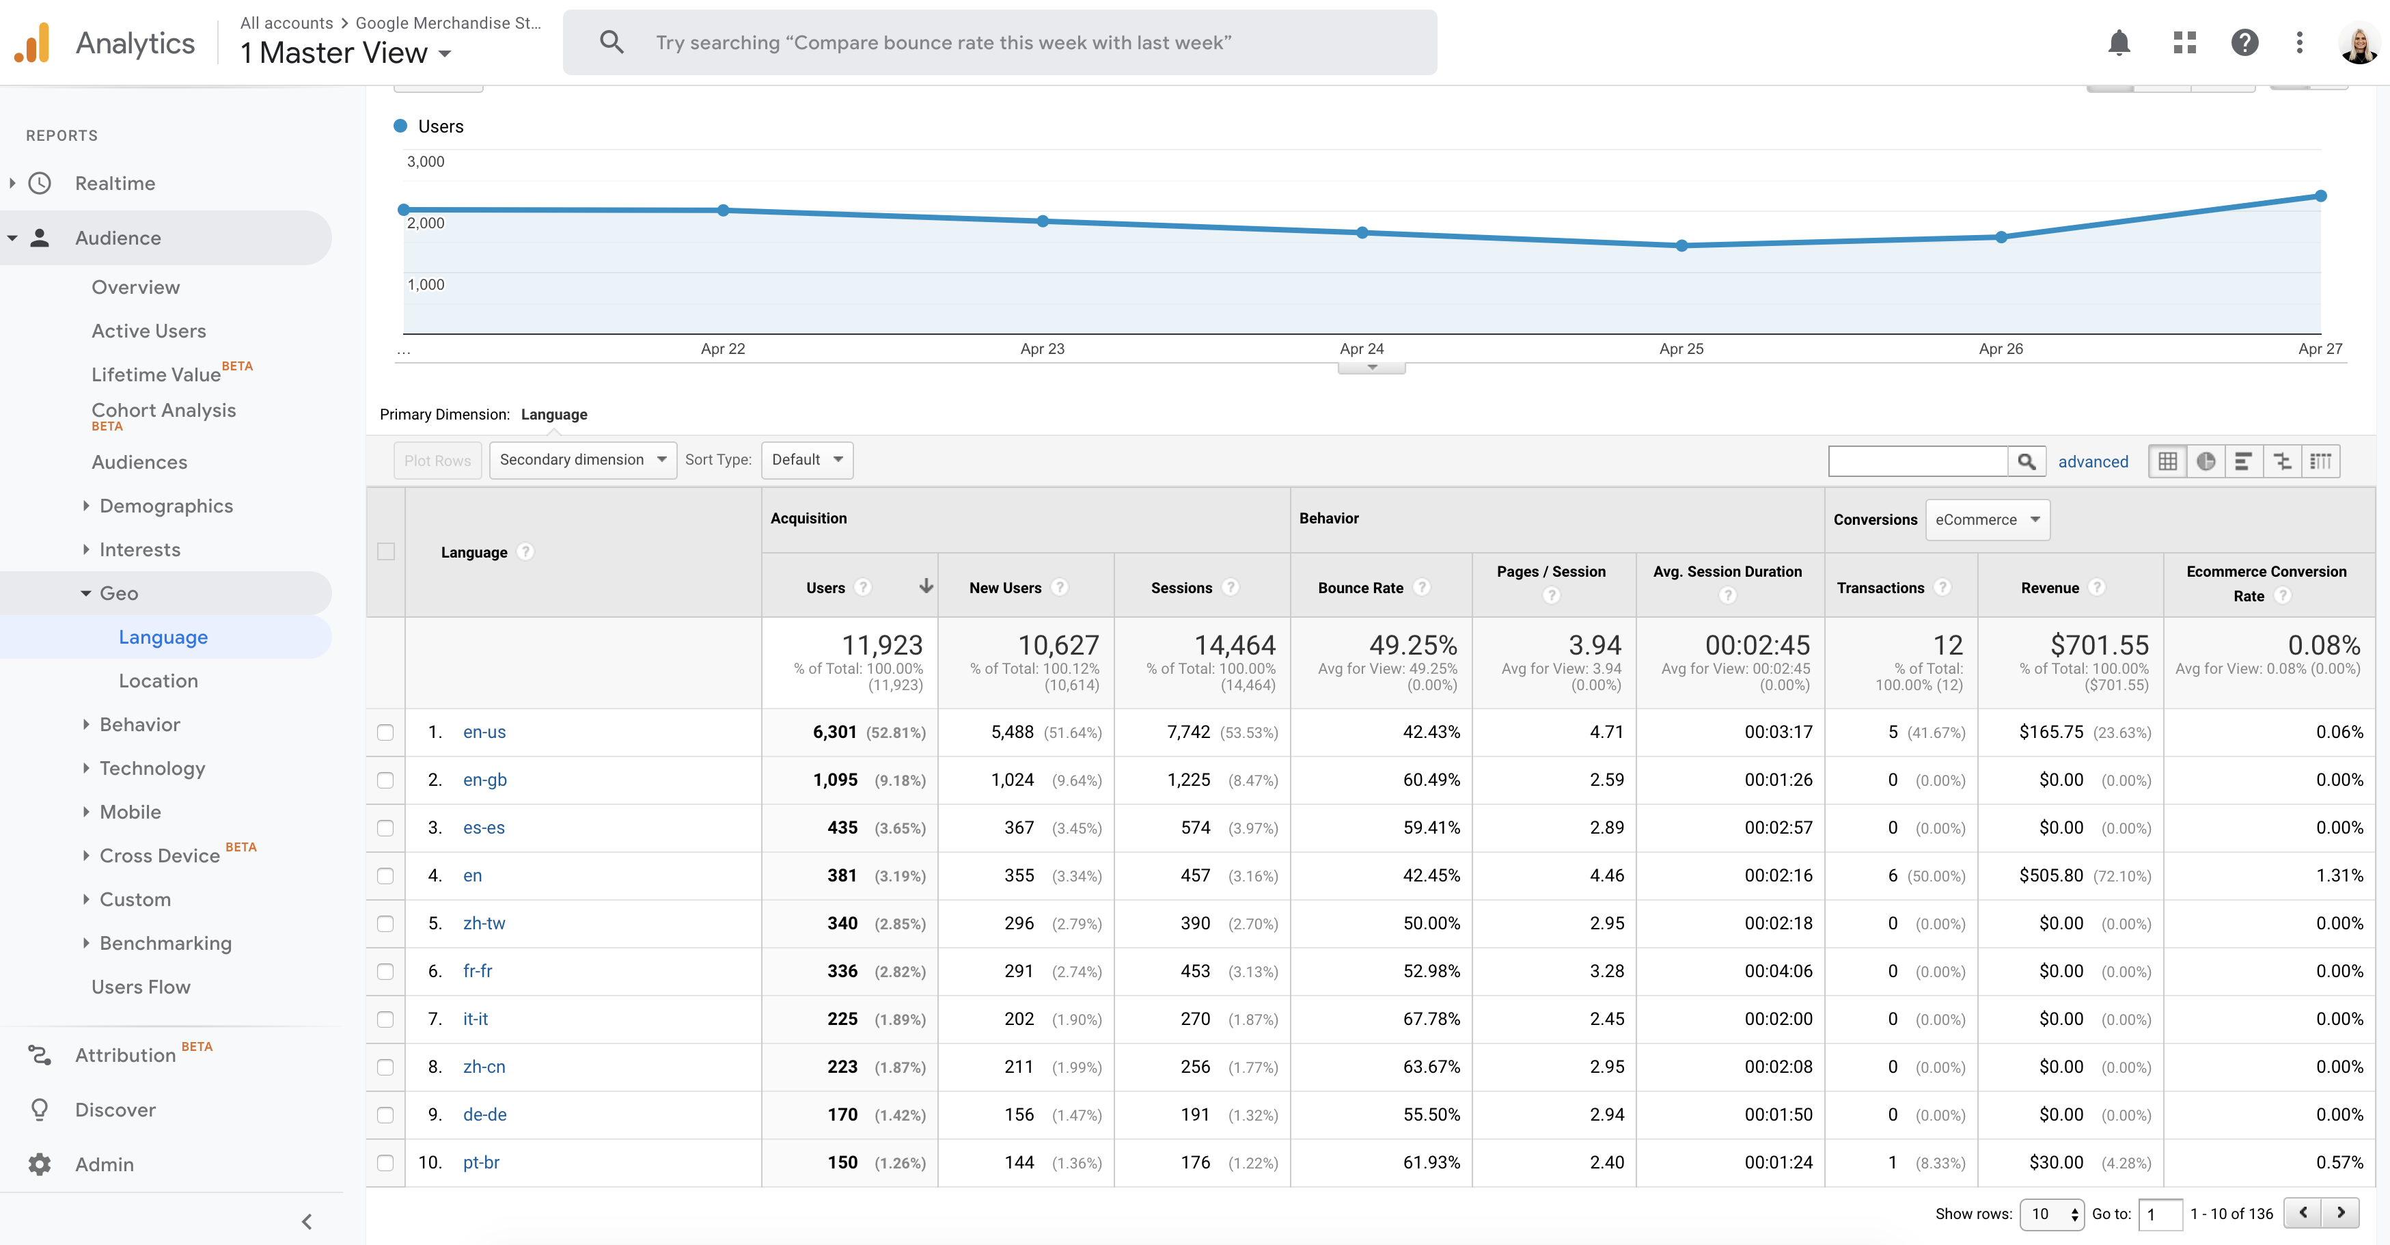Click the search magnifier icon in top bar
Image resolution: width=2390 pixels, height=1245 pixels.
612,42
